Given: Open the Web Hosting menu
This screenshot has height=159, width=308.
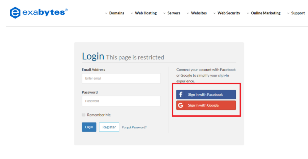Looking at the screenshot, I should tap(146, 13).
